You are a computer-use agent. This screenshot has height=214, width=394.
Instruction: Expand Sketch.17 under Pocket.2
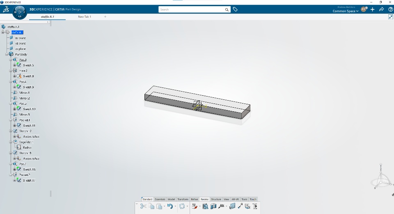[x=15, y=181]
